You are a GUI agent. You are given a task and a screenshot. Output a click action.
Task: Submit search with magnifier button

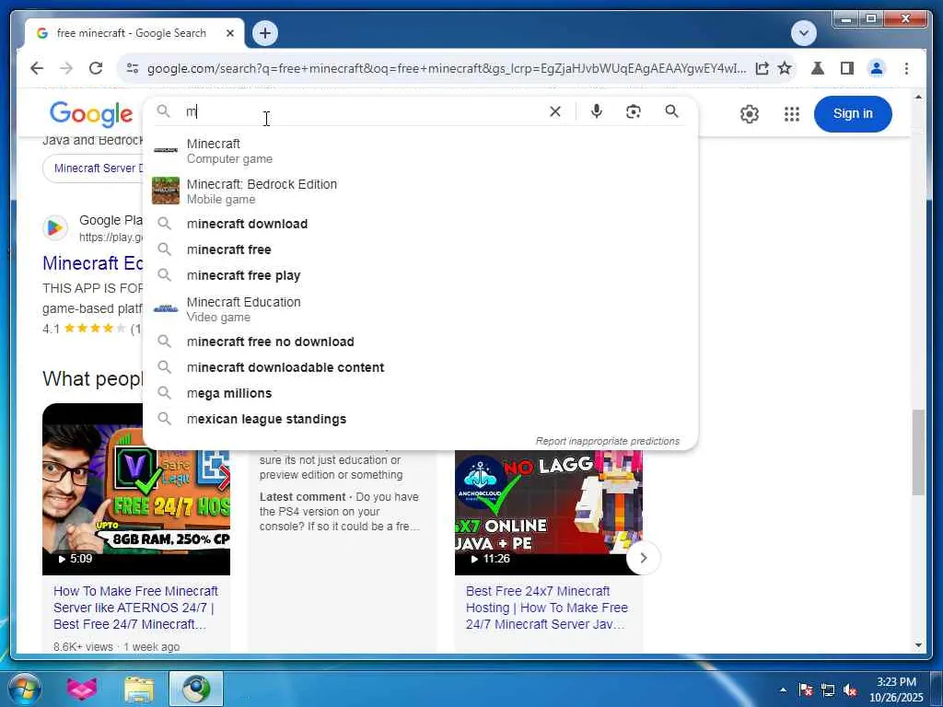tap(671, 111)
